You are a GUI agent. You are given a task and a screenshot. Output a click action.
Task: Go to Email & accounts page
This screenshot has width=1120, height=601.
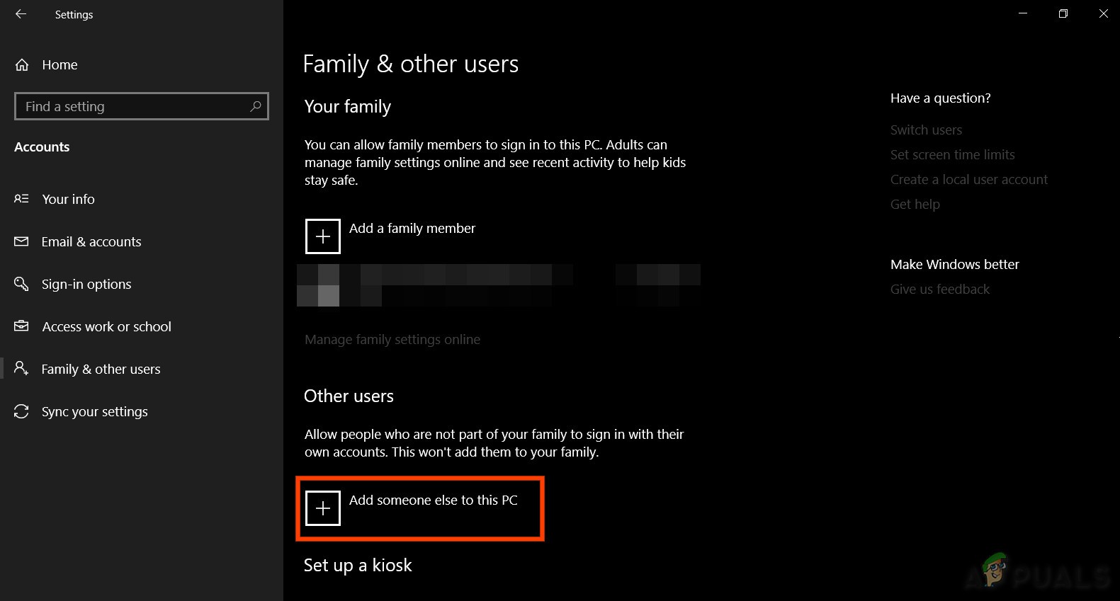point(91,241)
